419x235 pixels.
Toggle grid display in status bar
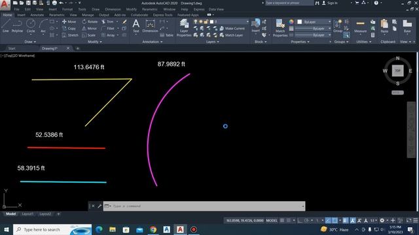click(x=282, y=221)
